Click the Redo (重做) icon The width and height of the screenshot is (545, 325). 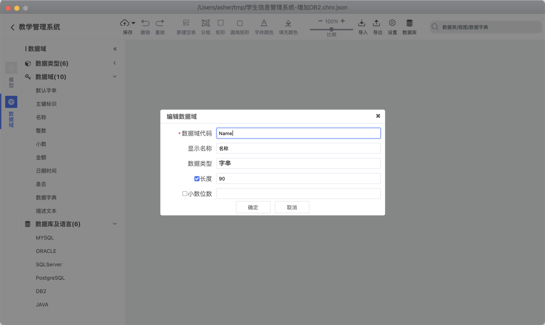click(x=160, y=23)
